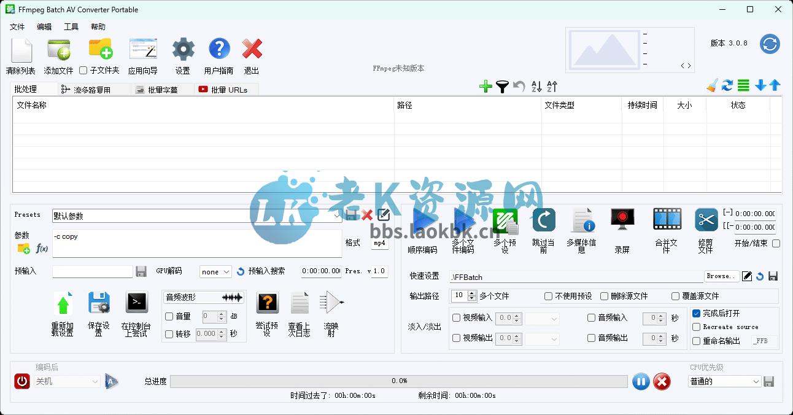
Task: Adjust 多个文件 count spinner
Action: 472,296
